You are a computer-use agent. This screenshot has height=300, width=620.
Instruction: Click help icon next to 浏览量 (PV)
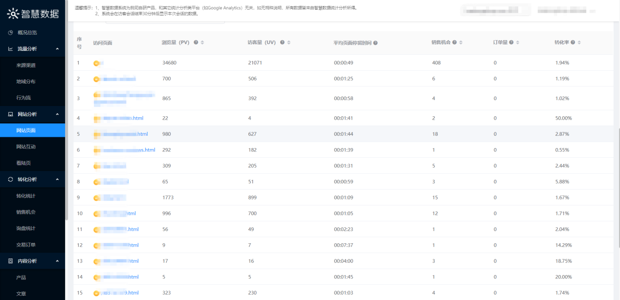pyautogui.click(x=196, y=43)
